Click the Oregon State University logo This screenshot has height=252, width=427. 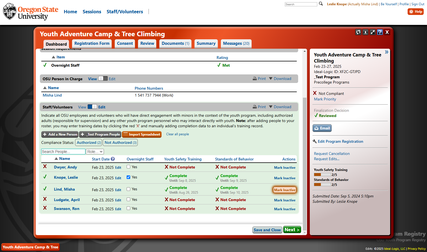[x=30, y=12]
